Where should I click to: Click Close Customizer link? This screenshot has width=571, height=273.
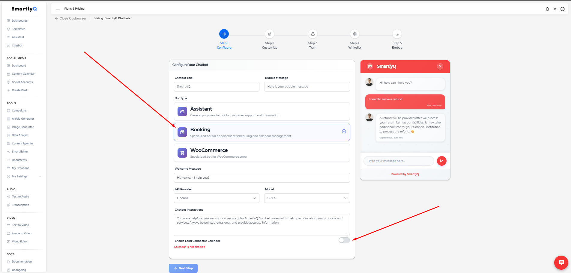click(70, 18)
